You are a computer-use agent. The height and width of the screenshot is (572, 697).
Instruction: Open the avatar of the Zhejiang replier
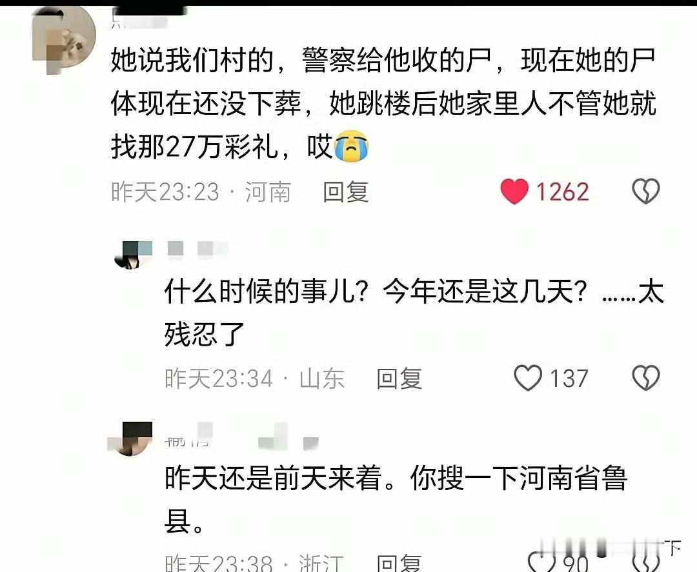pyautogui.click(x=130, y=439)
